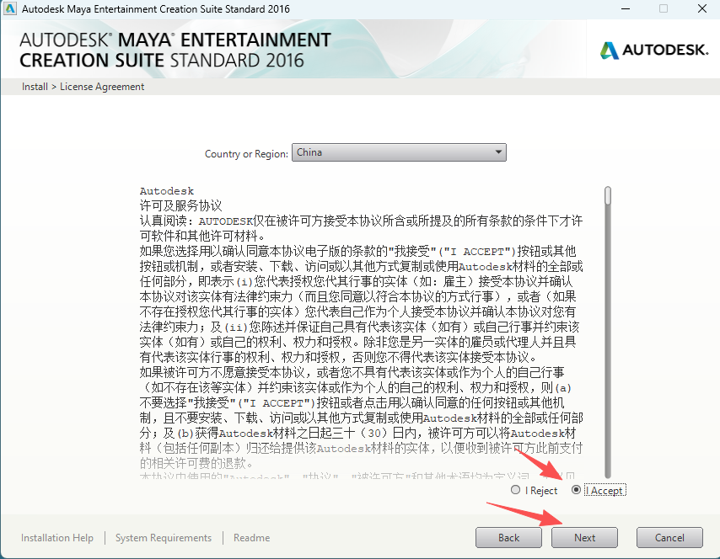Click the Autodesk logo in the top right
Viewport: 720px width, 559px height.
click(653, 50)
